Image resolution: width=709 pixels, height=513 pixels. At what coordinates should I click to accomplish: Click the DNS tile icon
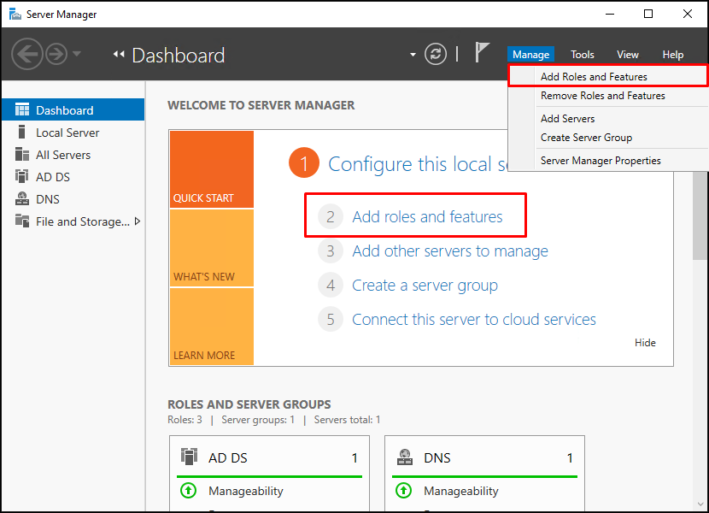(405, 457)
